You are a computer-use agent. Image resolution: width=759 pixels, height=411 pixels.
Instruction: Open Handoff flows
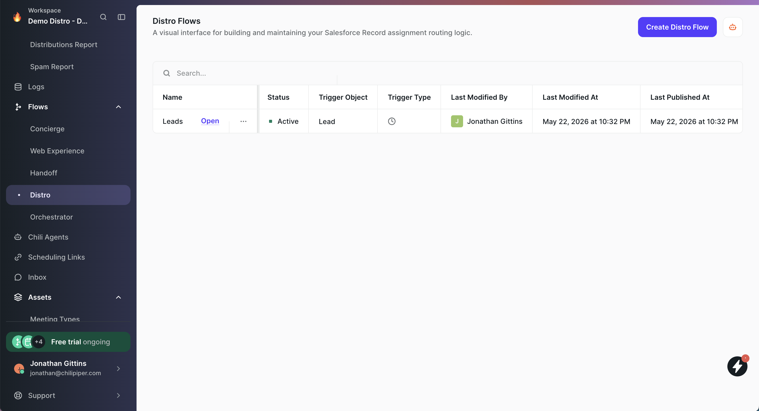coord(44,173)
